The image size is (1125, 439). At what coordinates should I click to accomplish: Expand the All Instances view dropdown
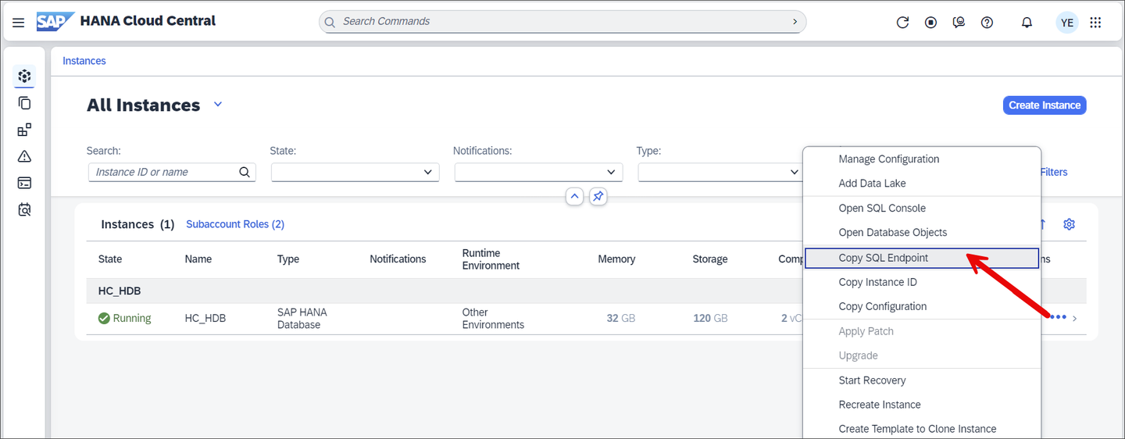pyautogui.click(x=218, y=105)
